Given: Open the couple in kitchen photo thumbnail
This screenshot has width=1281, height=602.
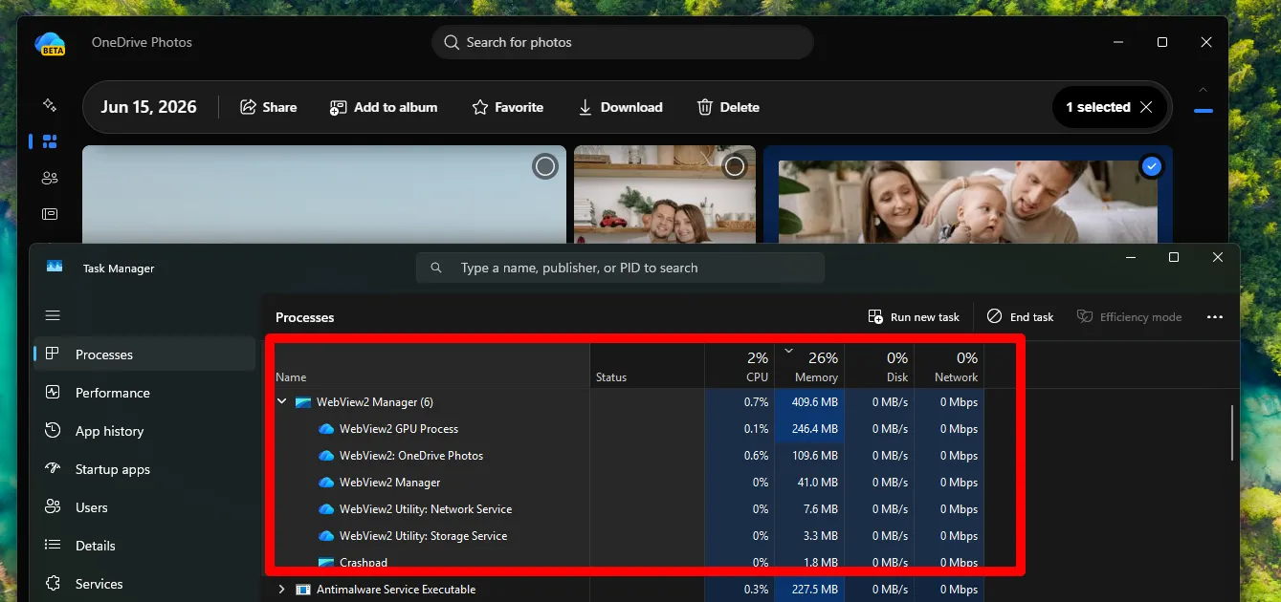Looking at the screenshot, I should pyautogui.click(x=664, y=194).
